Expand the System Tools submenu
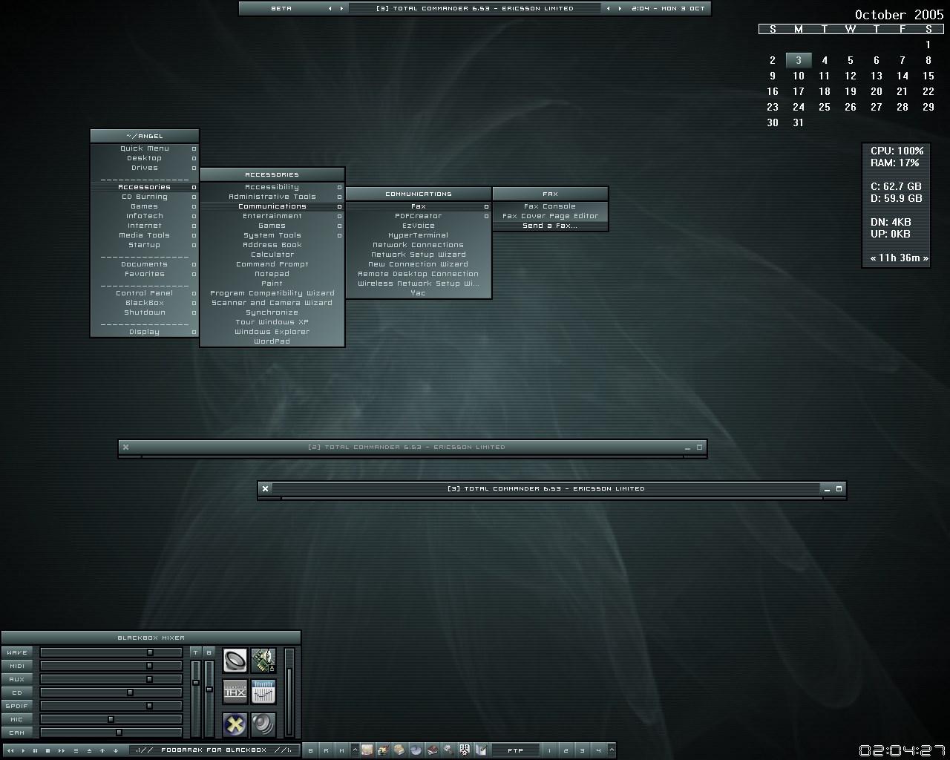The height and width of the screenshot is (760, 950). point(272,235)
